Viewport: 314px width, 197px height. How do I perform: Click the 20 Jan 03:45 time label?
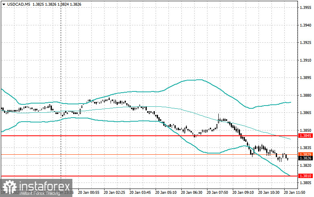pos(140,193)
